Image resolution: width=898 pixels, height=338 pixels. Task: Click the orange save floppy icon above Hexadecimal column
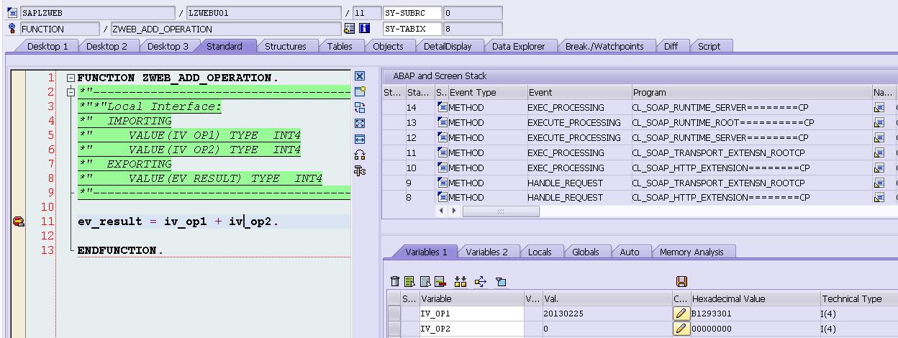tap(681, 281)
